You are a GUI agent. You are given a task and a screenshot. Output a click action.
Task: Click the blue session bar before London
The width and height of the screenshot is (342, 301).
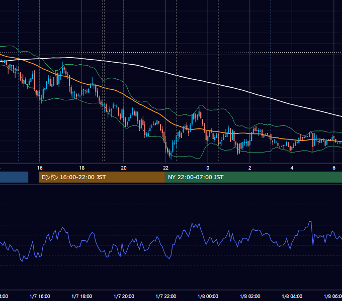coord(14,177)
